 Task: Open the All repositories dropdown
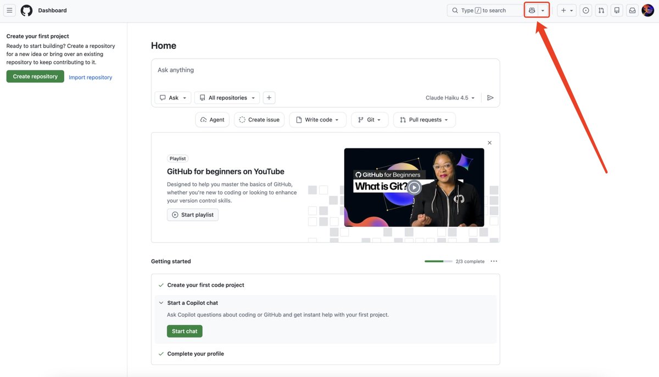[x=227, y=98]
